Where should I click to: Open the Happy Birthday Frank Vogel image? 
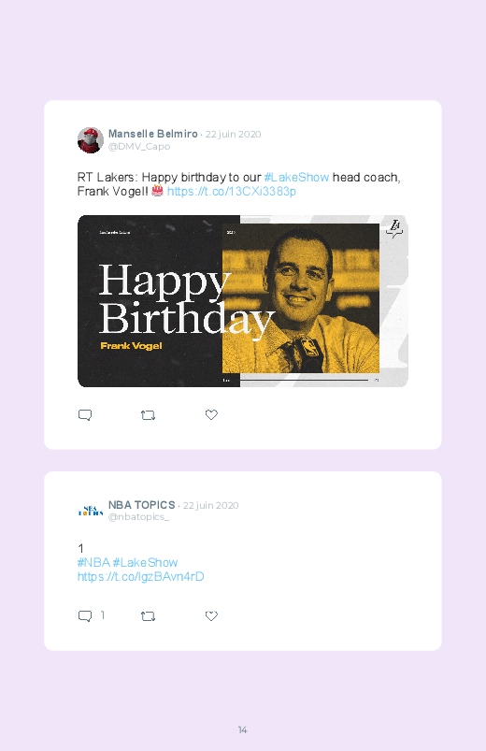tap(243, 301)
